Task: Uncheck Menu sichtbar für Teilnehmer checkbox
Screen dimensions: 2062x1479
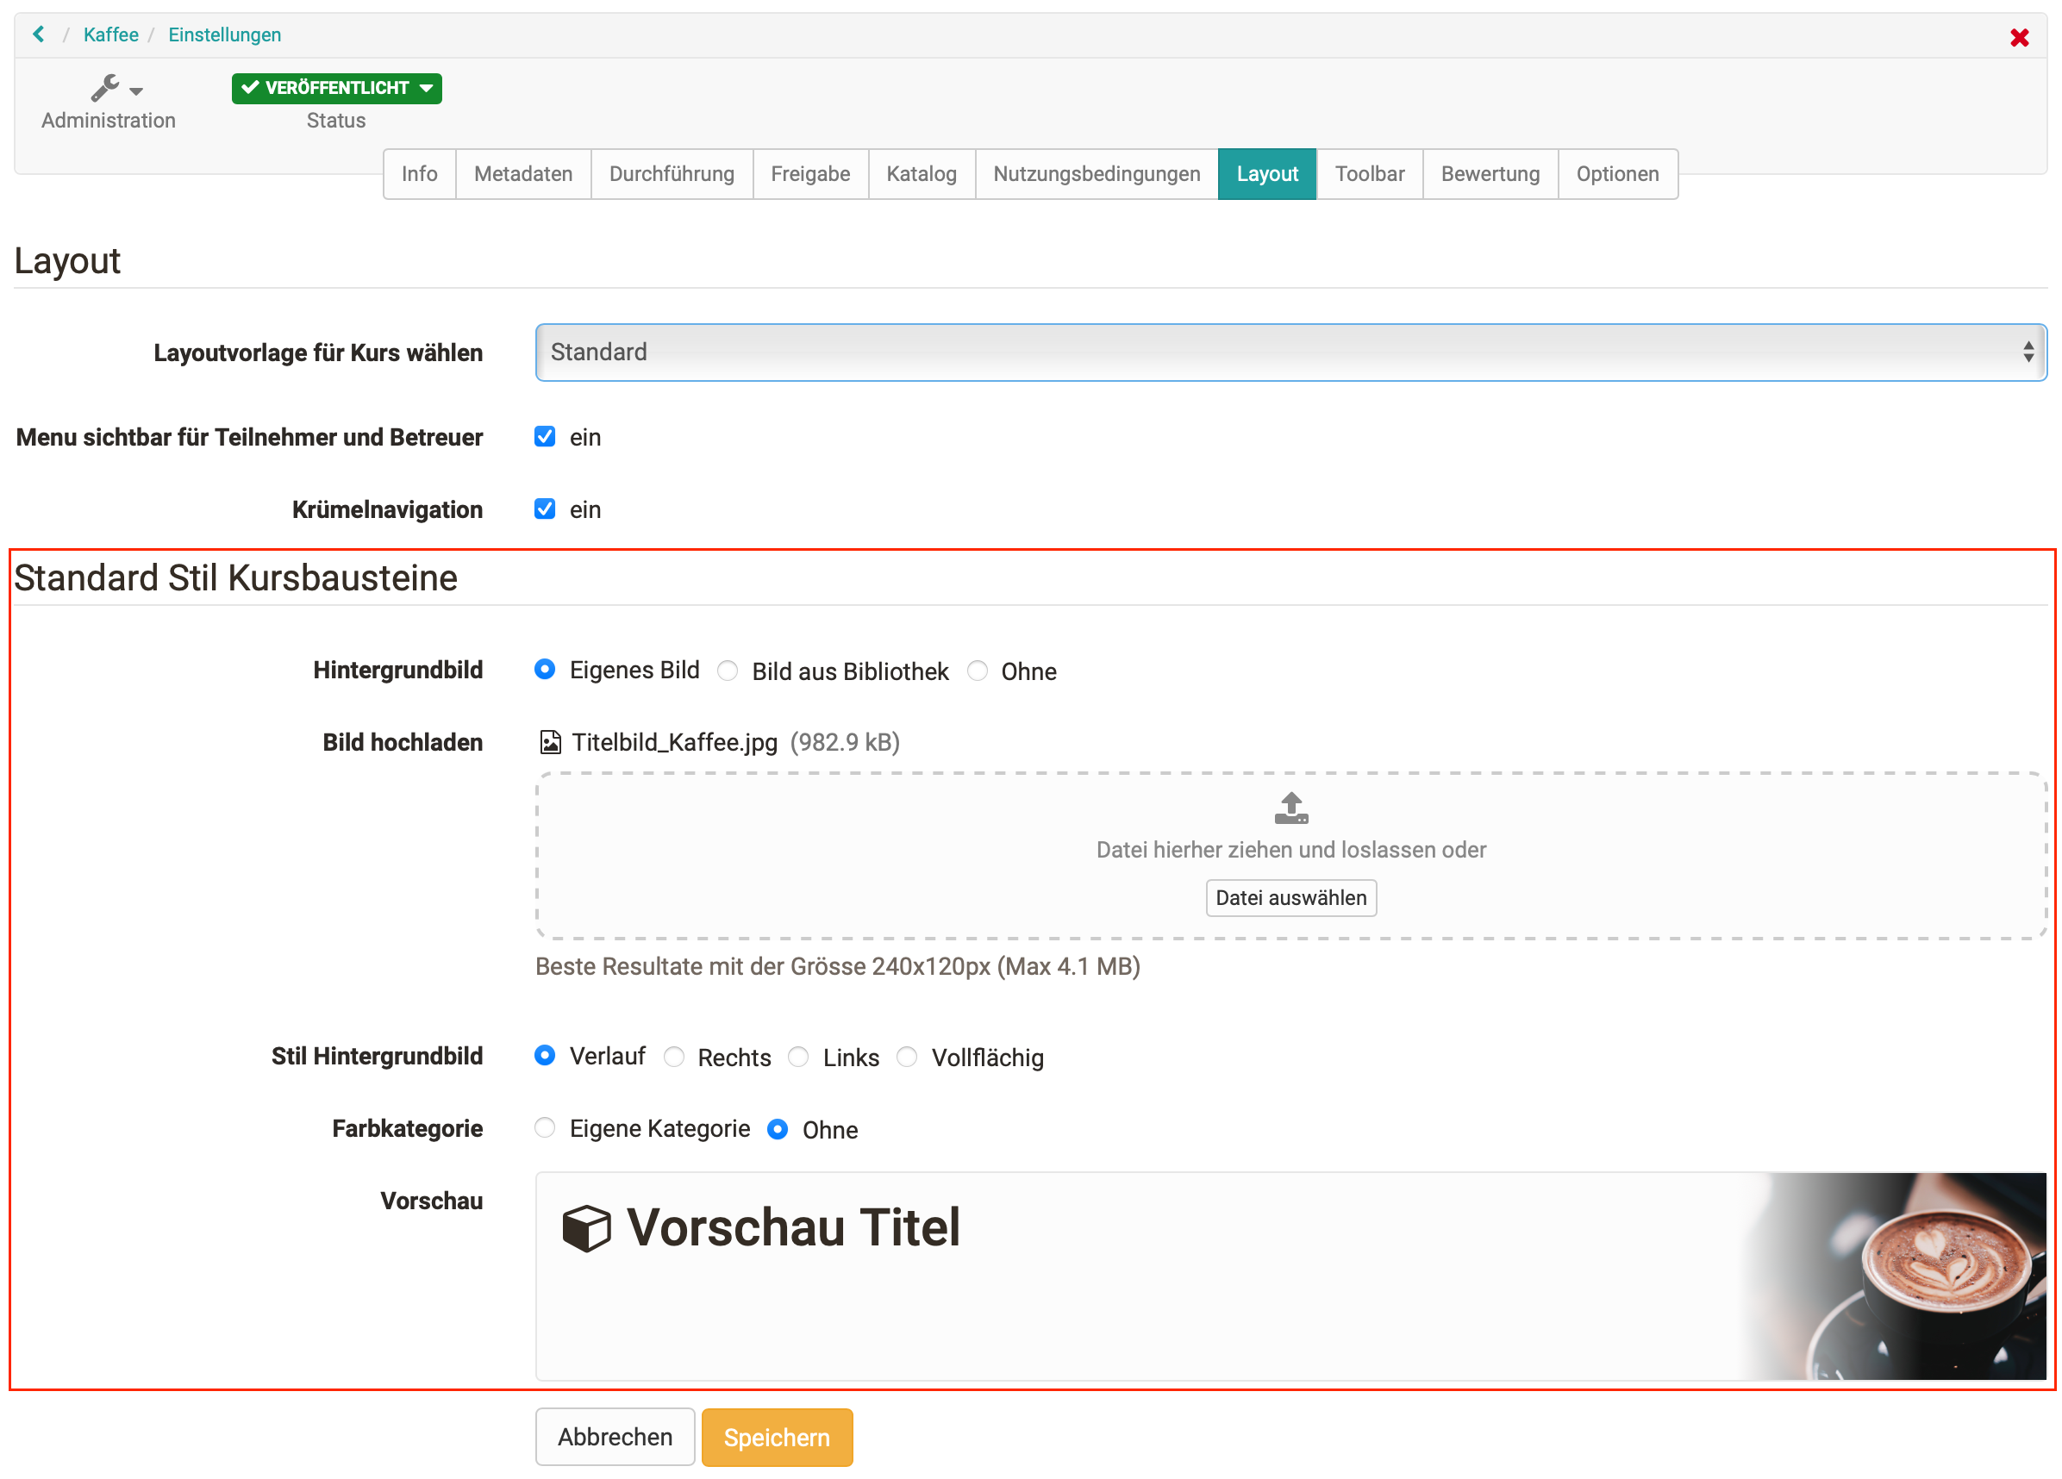Action: 545,437
